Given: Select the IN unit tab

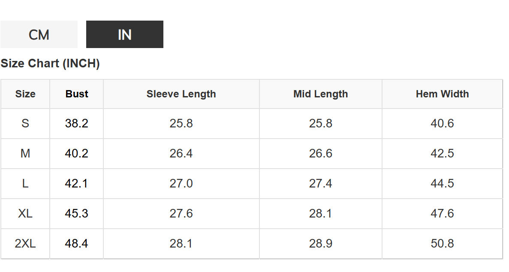Looking at the screenshot, I should tap(125, 34).
